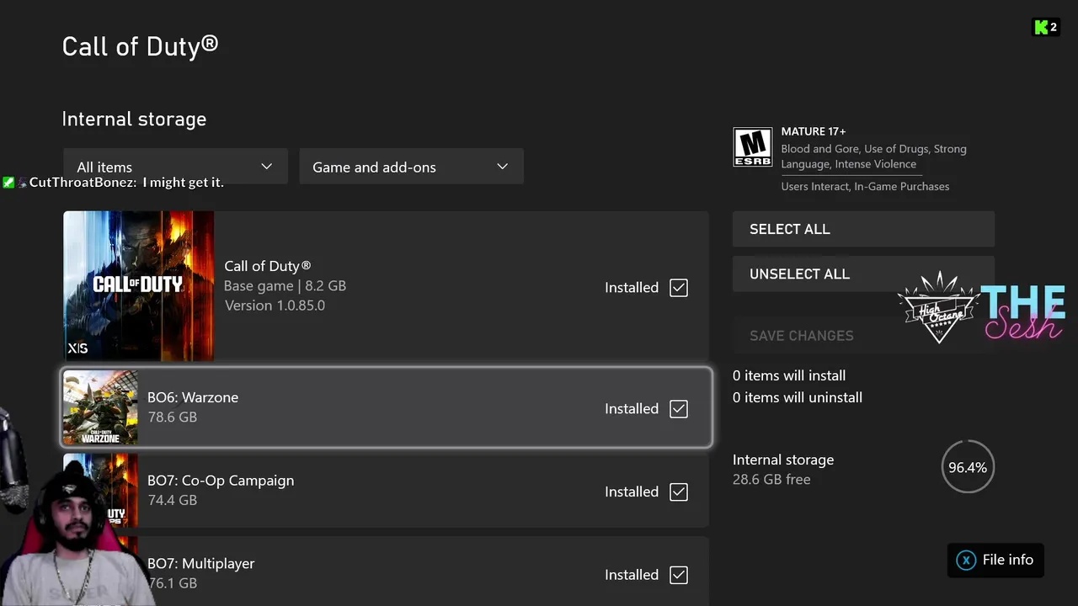Uncheck the BO7: Co-Op Campaign checkbox
The image size is (1078, 606).
(x=679, y=492)
